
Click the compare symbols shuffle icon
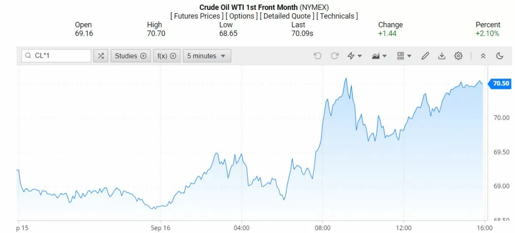(x=100, y=56)
